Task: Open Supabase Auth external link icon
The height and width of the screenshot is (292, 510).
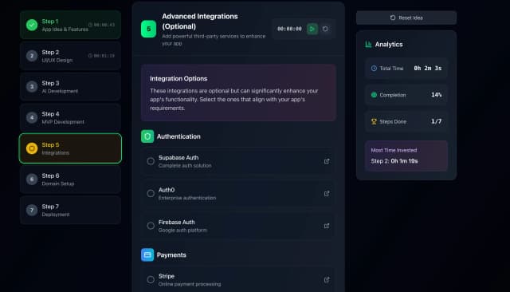Action: coord(327,161)
